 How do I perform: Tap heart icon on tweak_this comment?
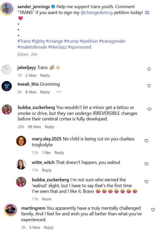[149, 86]
